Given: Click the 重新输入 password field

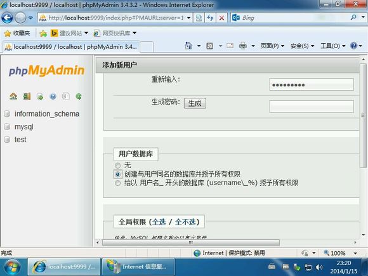Looking at the screenshot, I should (312, 84).
